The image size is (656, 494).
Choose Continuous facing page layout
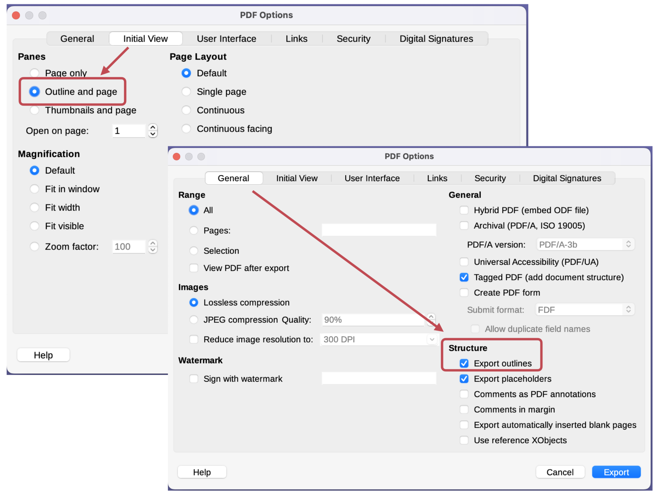pos(186,129)
